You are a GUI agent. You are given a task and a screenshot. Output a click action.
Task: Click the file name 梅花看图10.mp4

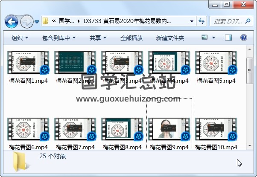click(216, 147)
